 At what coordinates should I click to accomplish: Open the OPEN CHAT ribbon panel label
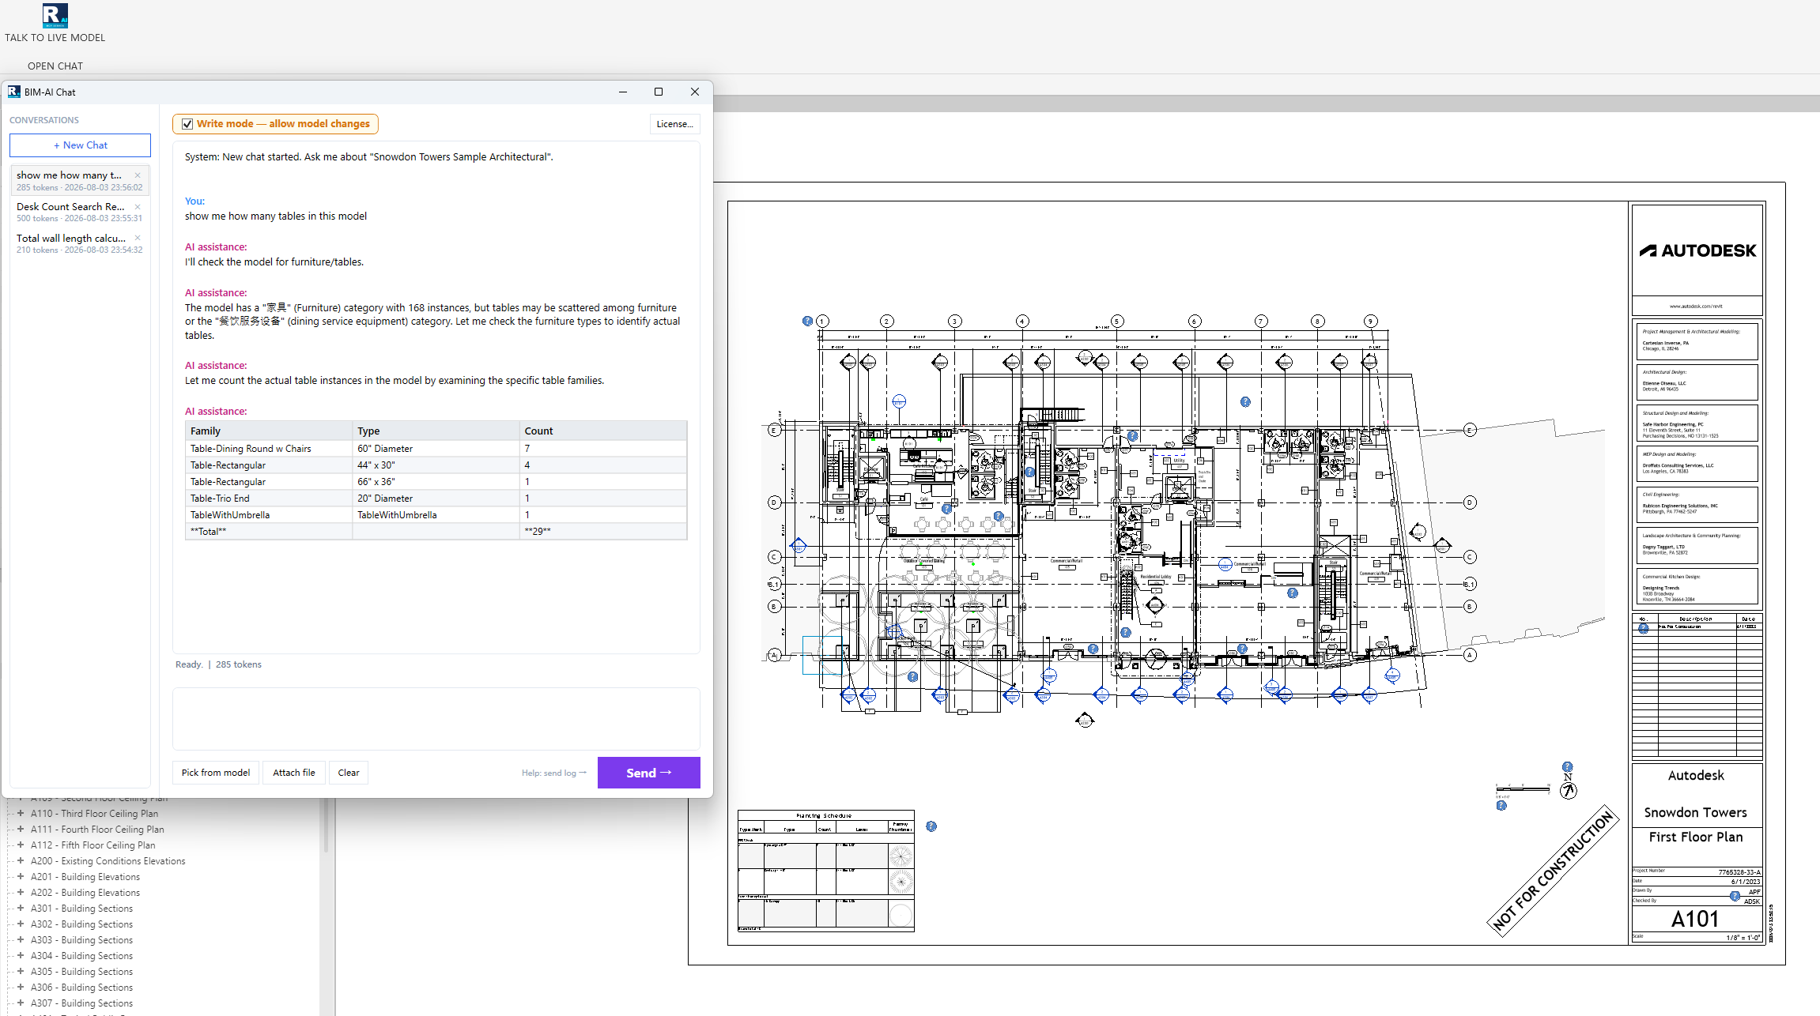[55, 66]
